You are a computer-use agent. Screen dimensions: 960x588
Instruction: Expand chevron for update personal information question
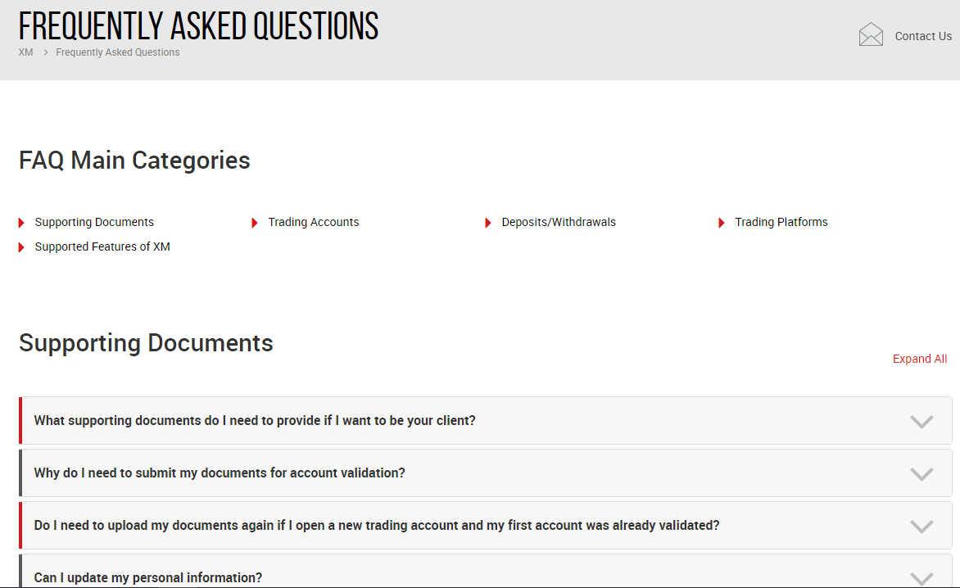[x=922, y=577]
